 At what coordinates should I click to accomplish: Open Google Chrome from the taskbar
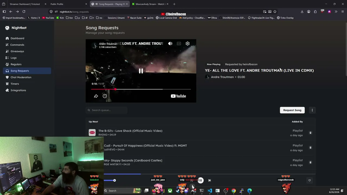(x=234, y=191)
